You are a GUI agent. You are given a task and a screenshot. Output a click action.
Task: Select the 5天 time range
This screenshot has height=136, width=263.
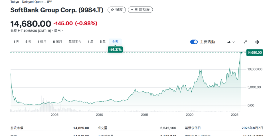coord(28,42)
